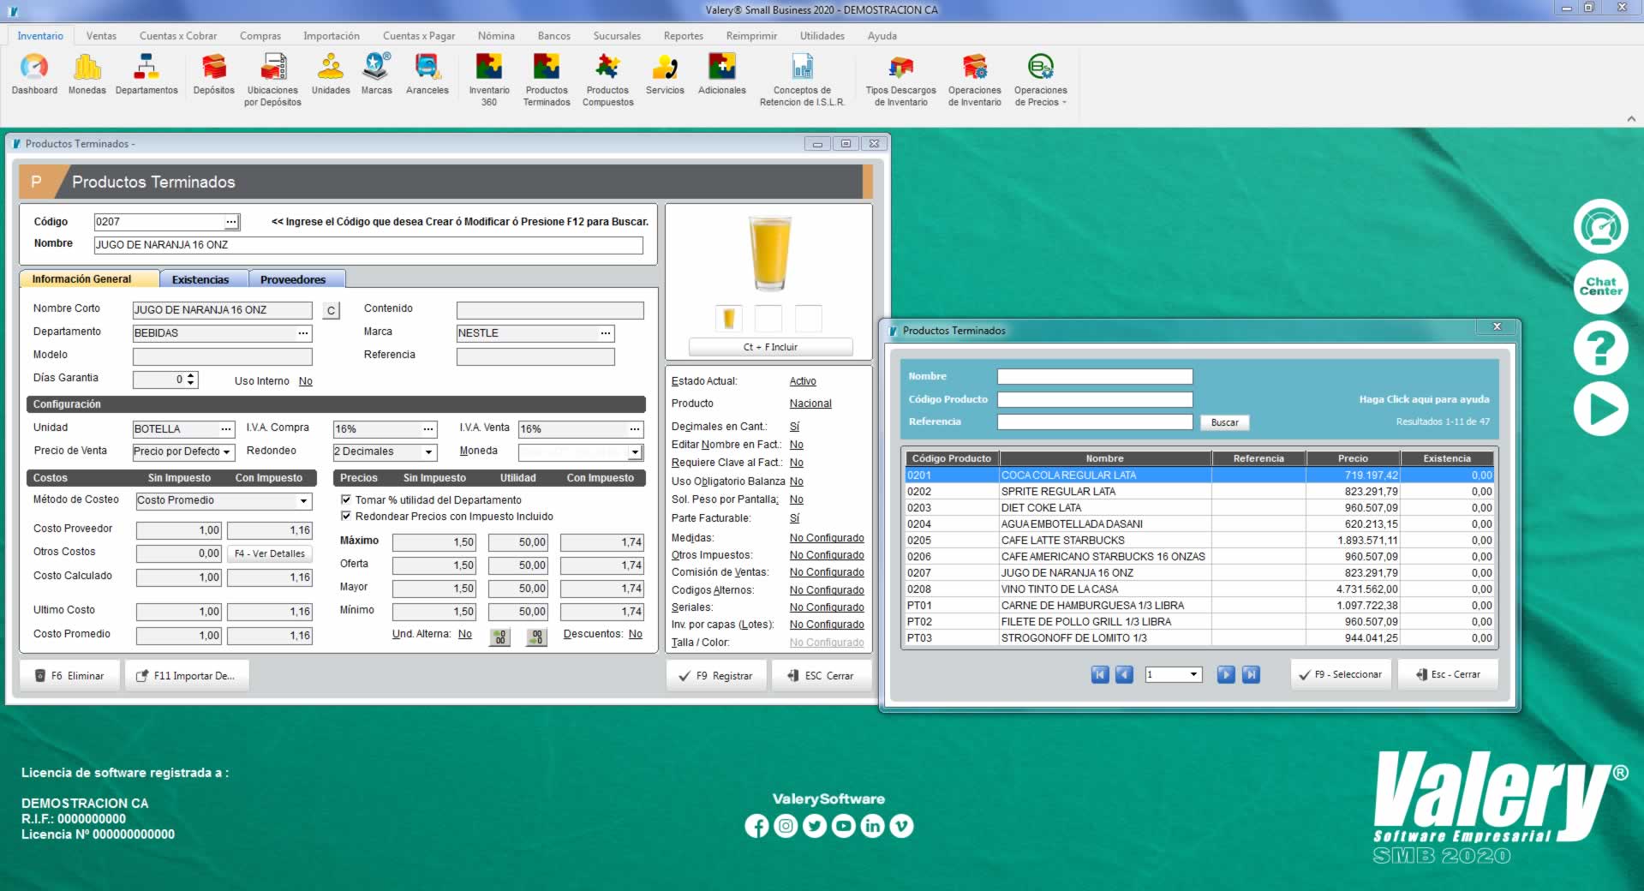Toggle Uso Obligatorio Balanza value
The width and height of the screenshot is (1644, 891).
pos(796,481)
